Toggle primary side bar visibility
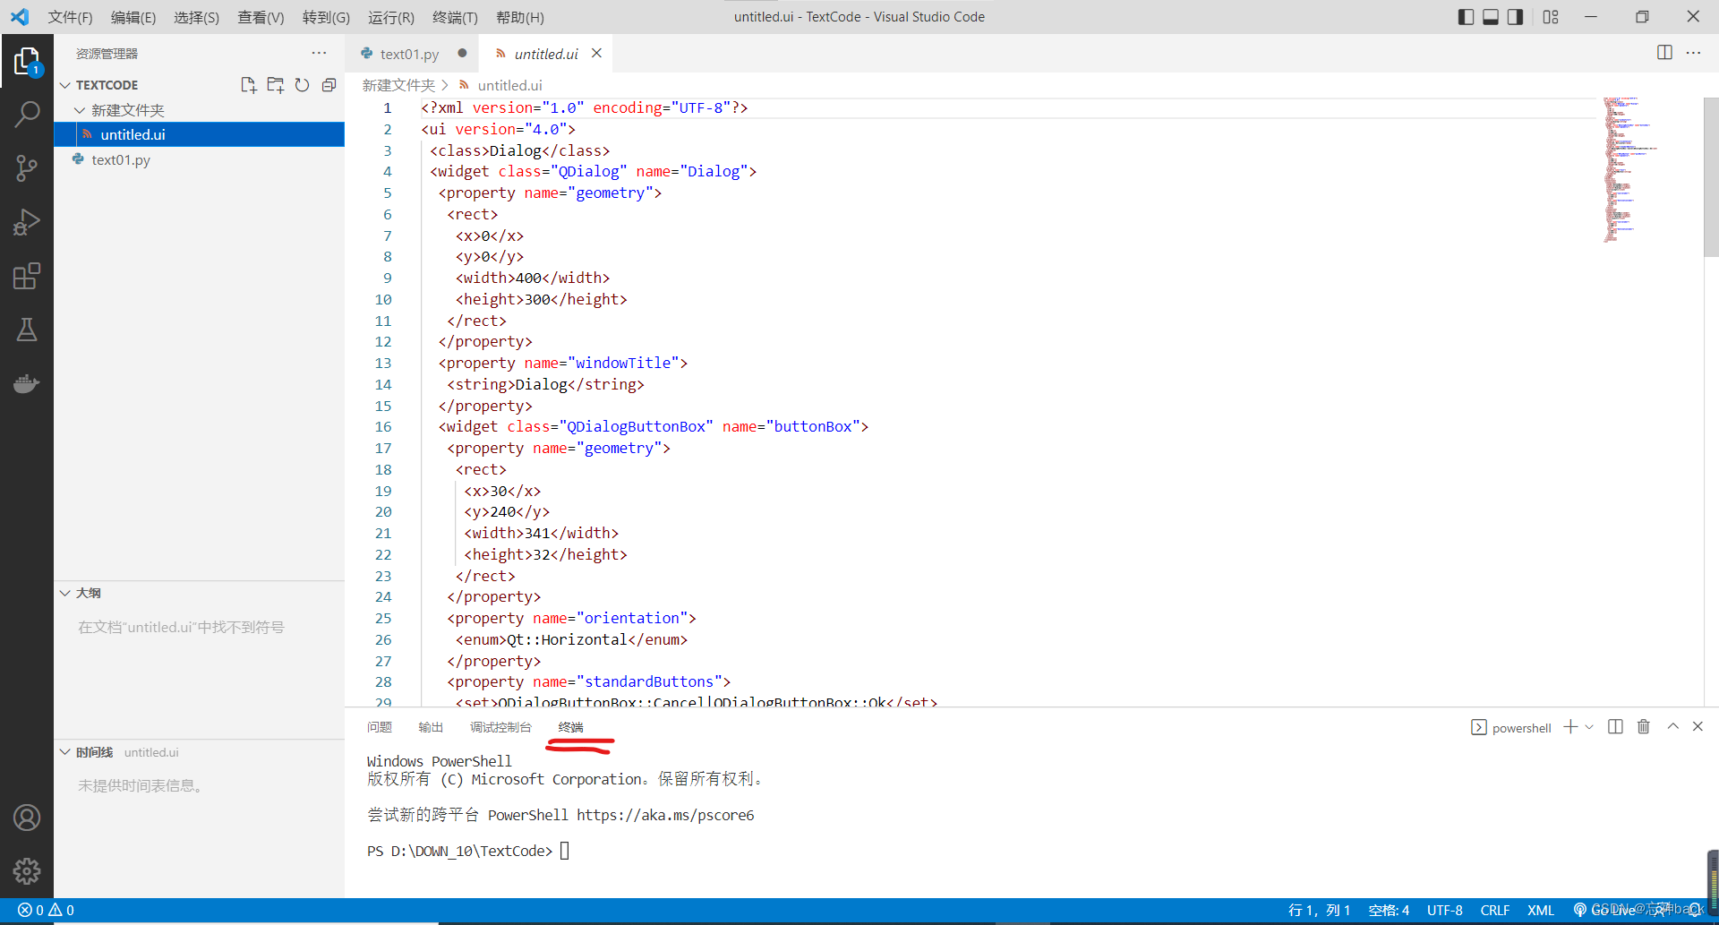The height and width of the screenshot is (925, 1719). click(x=1466, y=17)
